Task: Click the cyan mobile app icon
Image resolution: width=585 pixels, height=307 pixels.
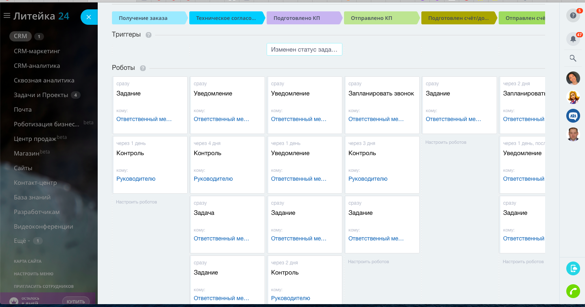Action: 573,268
